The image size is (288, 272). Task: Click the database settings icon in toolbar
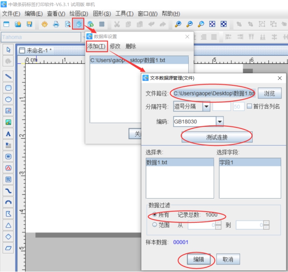coord(78,24)
